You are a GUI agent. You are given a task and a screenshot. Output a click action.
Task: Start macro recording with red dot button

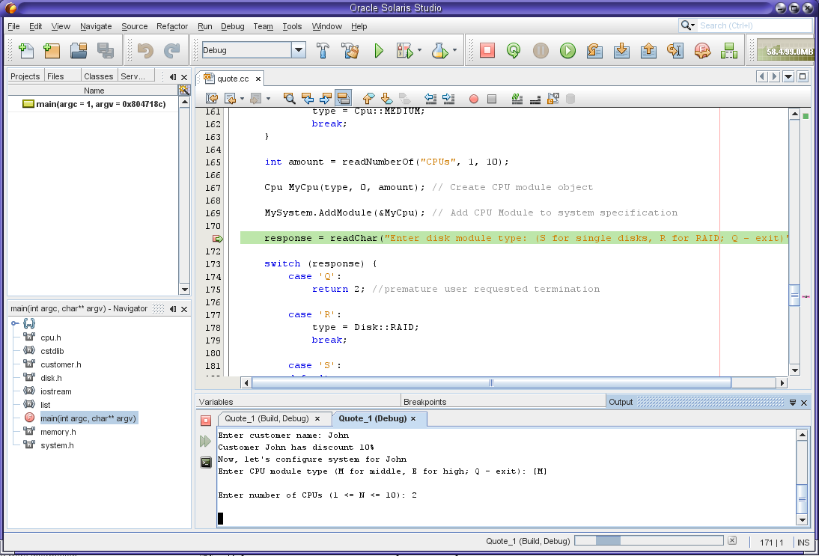click(x=474, y=98)
